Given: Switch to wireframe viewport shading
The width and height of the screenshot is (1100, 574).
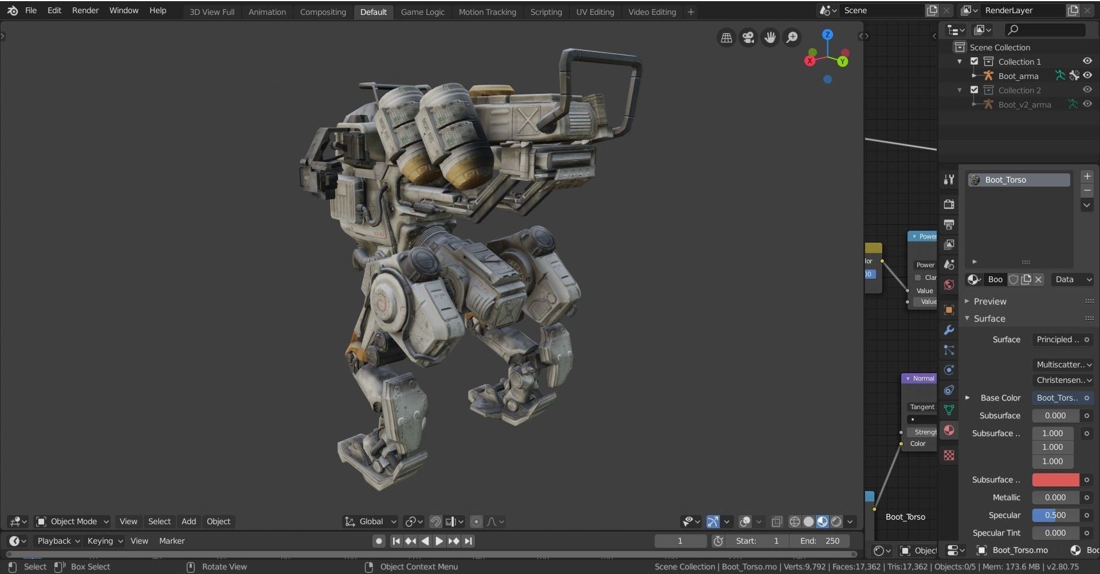Looking at the screenshot, I should 795,521.
